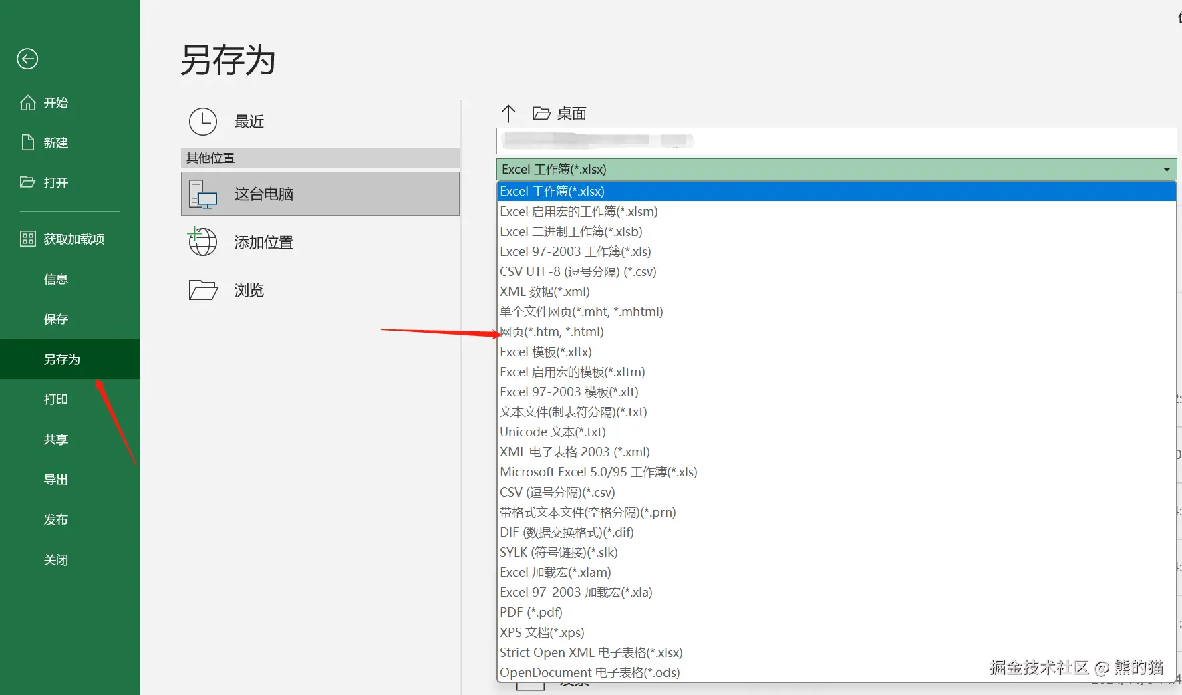Open the 发布 page

click(70, 519)
